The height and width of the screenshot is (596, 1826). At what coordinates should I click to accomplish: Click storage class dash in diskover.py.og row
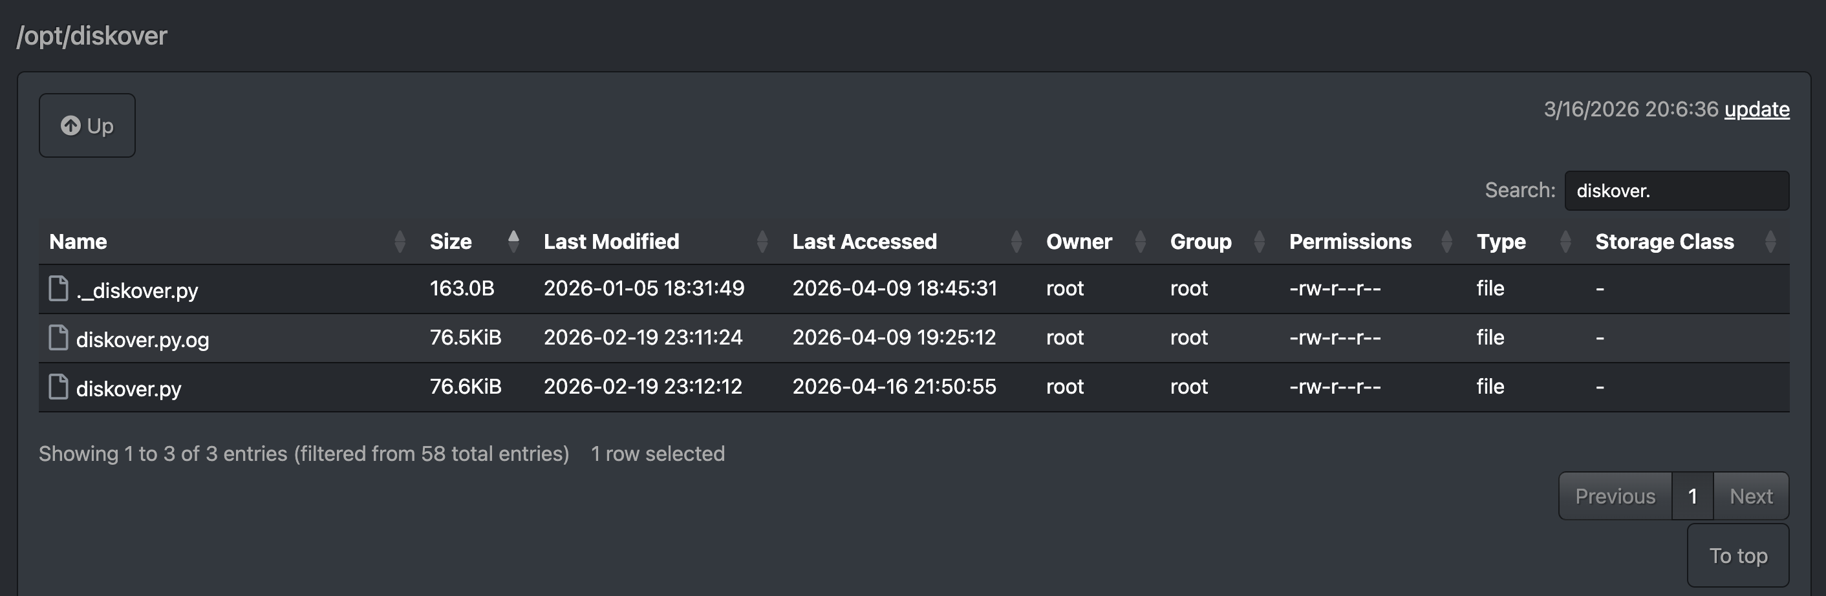1600,338
